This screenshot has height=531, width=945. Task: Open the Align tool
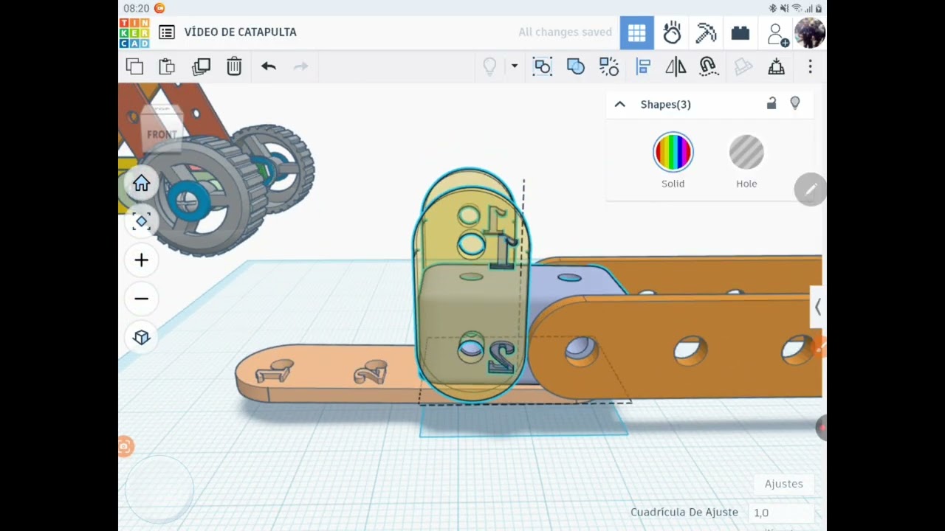tap(643, 66)
